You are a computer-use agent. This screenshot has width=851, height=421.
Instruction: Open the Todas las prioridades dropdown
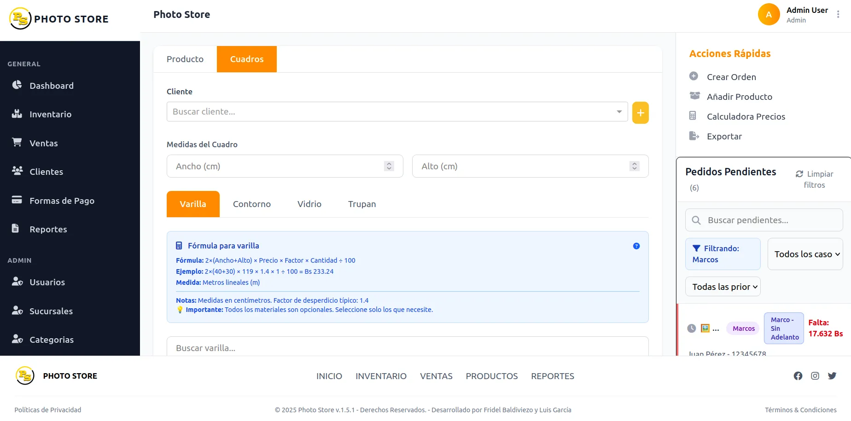(x=723, y=287)
